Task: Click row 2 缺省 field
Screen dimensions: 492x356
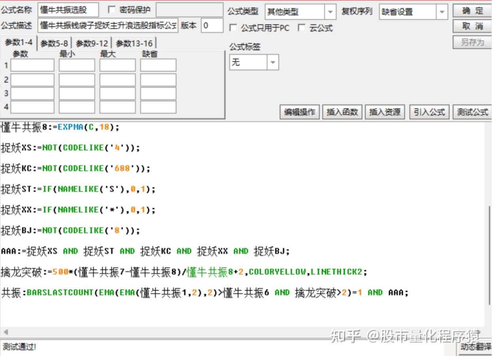Action: pyautogui.click(x=158, y=79)
